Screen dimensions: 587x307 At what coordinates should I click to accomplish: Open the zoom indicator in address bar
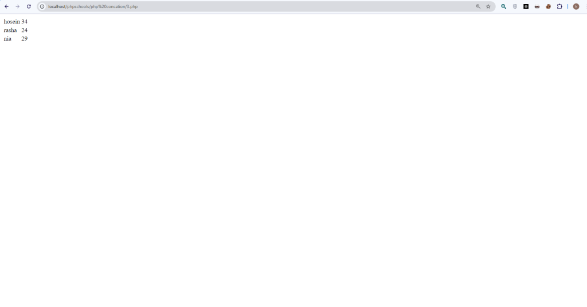tap(478, 6)
